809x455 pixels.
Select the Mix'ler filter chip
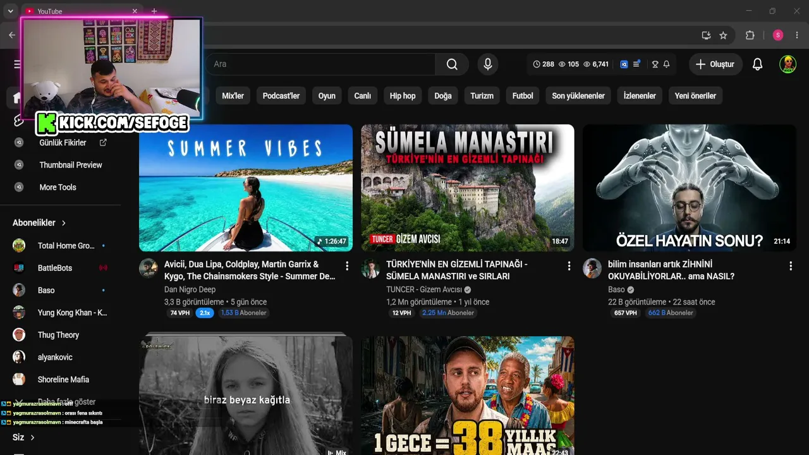click(x=233, y=96)
